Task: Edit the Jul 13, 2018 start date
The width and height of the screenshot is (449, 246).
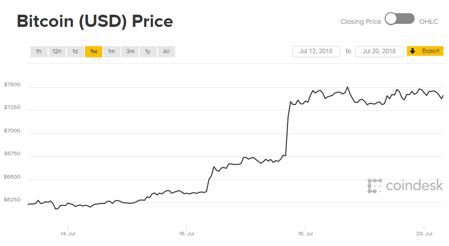Action: 315,51
